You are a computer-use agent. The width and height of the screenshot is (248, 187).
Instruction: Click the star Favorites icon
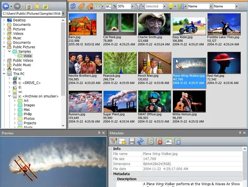(37, 6)
